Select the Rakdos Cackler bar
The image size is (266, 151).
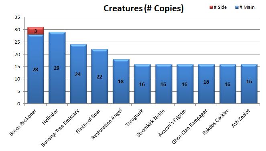228,84
